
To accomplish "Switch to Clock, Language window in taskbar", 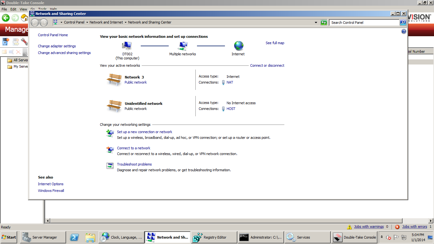I will click(121, 237).
